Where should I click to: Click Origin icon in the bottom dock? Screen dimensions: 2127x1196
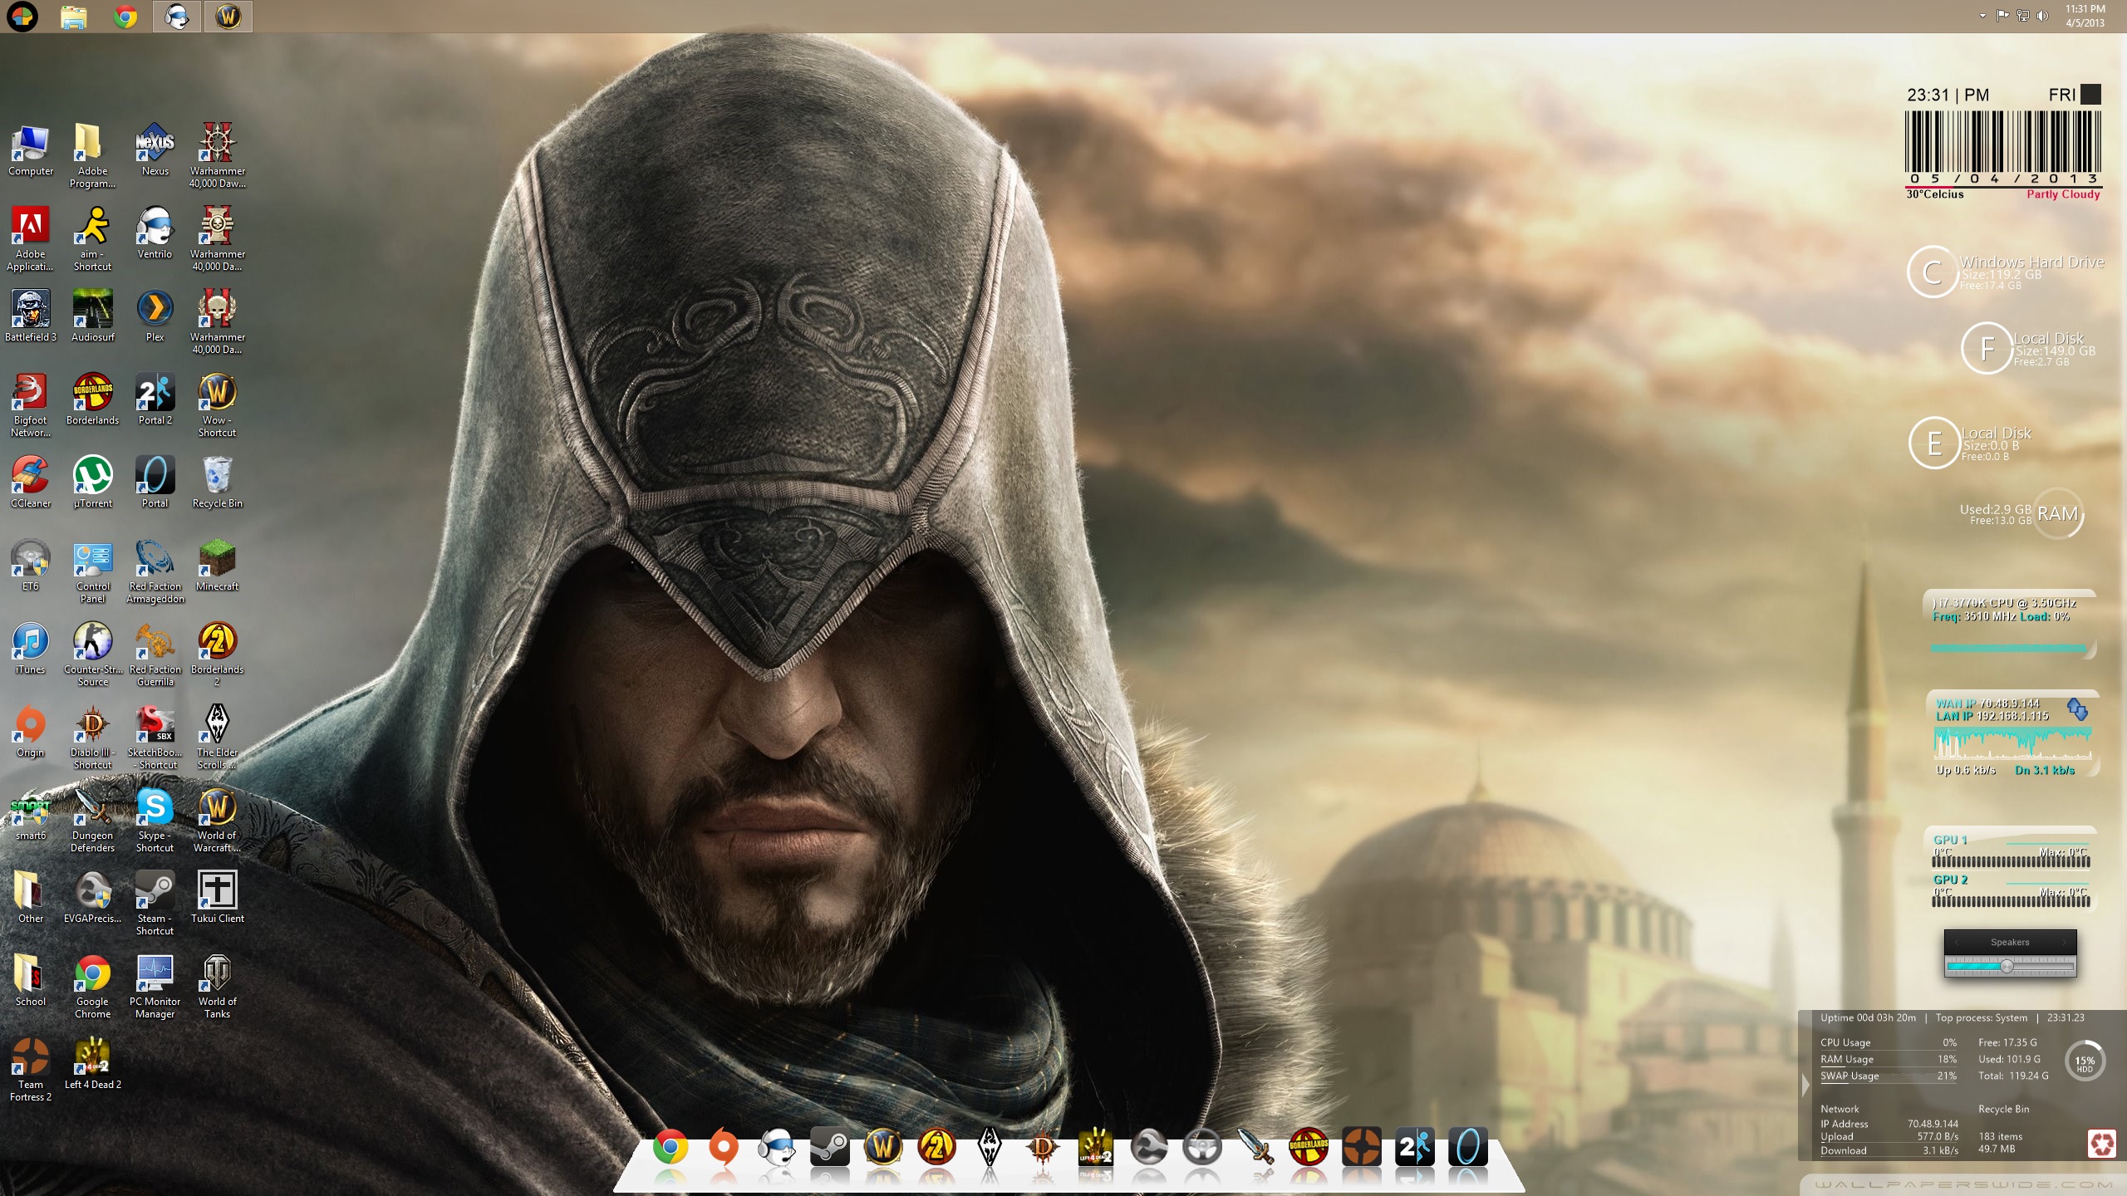coord(723,1148)
